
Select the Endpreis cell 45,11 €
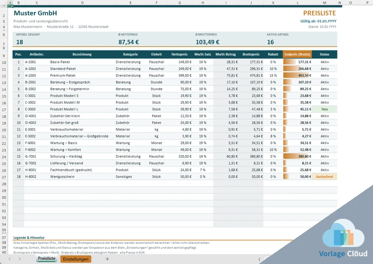click(298, 109)
